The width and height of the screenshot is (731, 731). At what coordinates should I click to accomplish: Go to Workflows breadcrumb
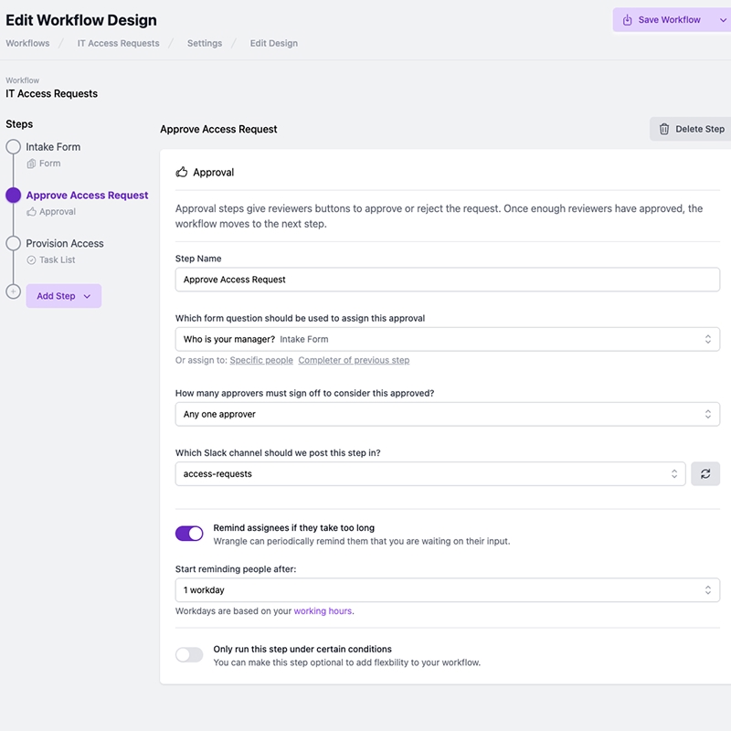27,43
